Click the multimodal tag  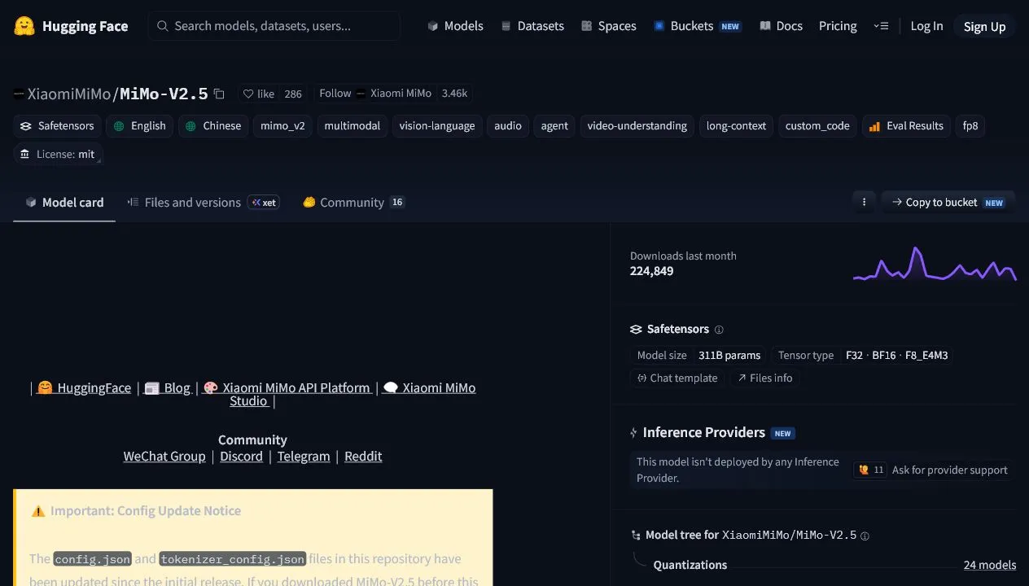tap(352, 126)
